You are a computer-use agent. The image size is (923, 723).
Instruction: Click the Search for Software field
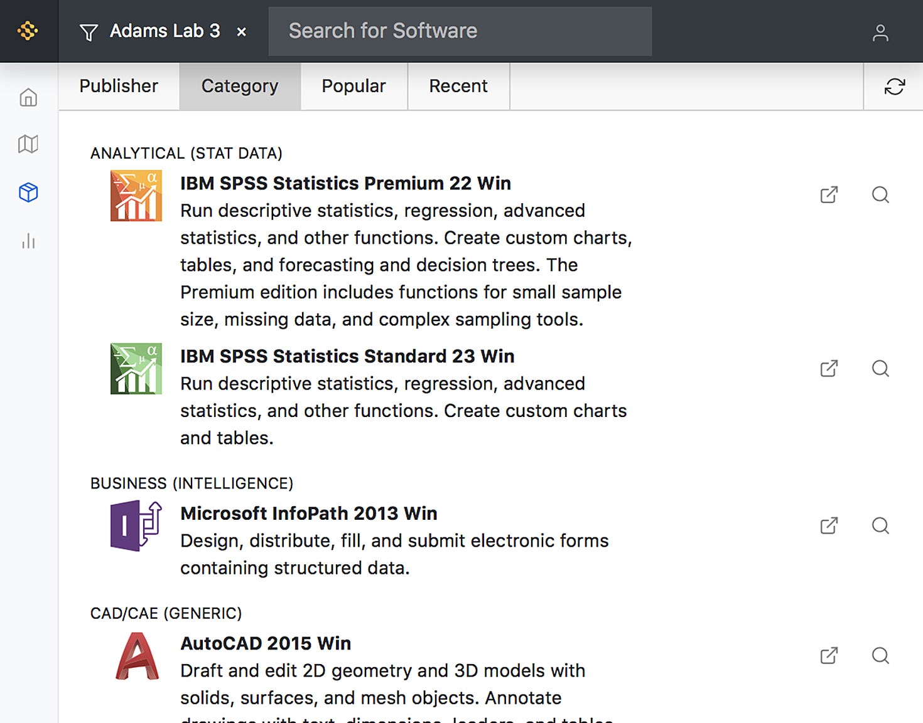(460, 31)
